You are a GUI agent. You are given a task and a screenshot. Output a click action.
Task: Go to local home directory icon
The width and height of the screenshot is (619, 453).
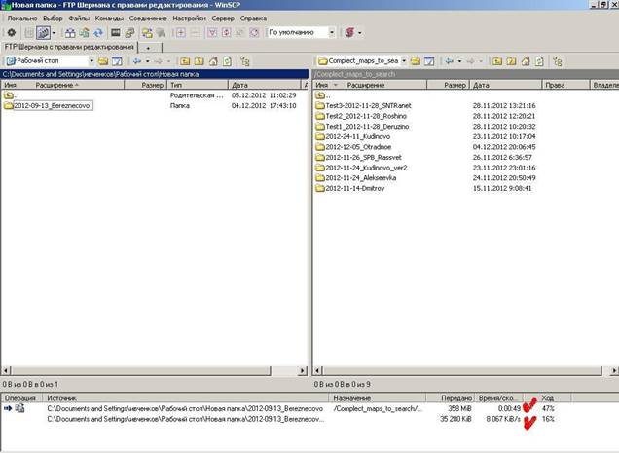213,61
